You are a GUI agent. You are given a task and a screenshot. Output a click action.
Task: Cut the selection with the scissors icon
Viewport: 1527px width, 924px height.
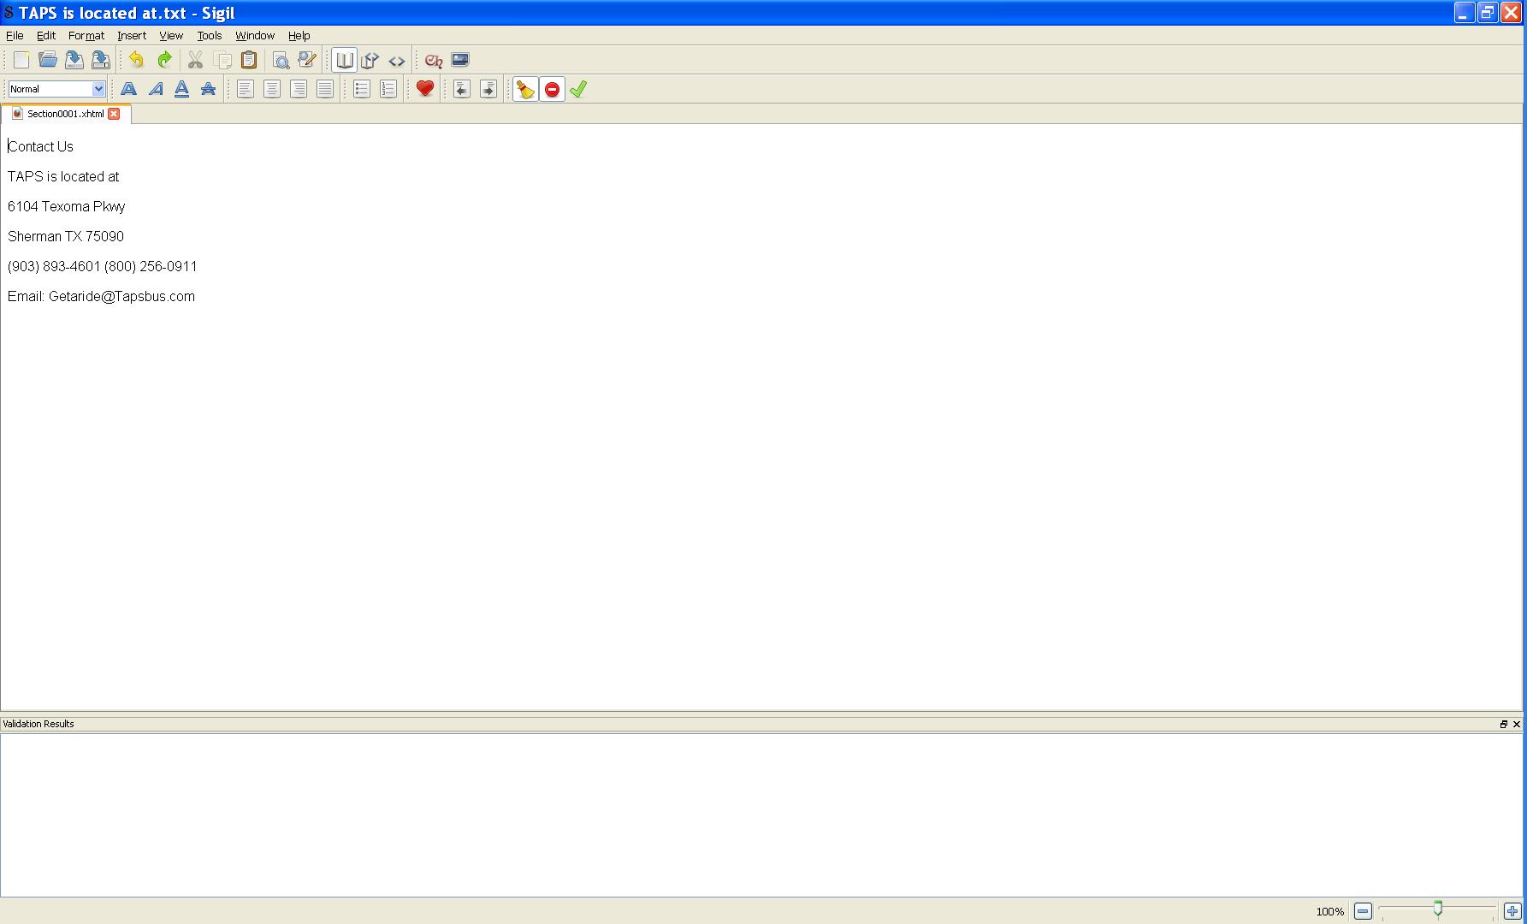(195, 60)
